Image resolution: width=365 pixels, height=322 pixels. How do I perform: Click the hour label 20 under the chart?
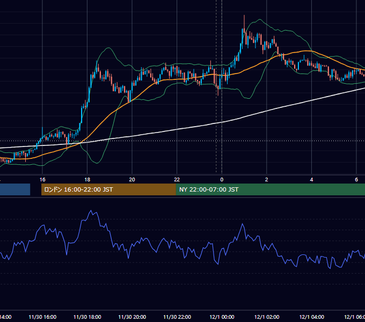coord(132,180)
